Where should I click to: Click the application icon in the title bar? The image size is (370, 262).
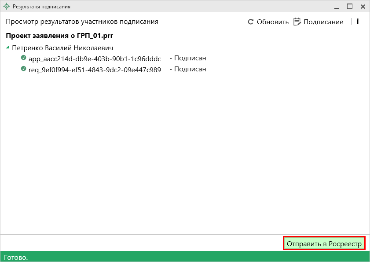click(x=7, y=7)
